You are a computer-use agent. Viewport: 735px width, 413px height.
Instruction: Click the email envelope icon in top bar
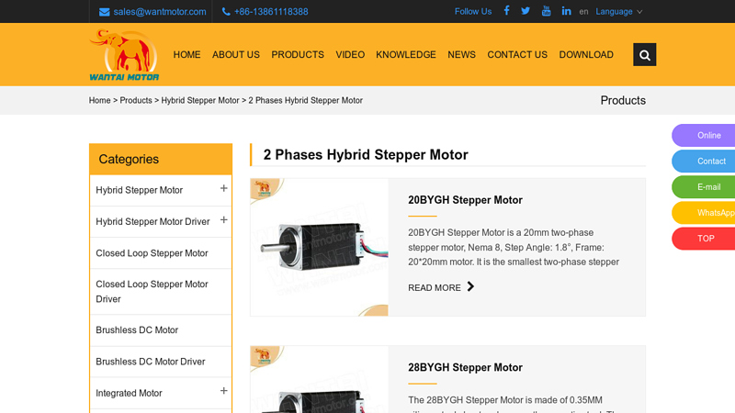tap(104, 12)
